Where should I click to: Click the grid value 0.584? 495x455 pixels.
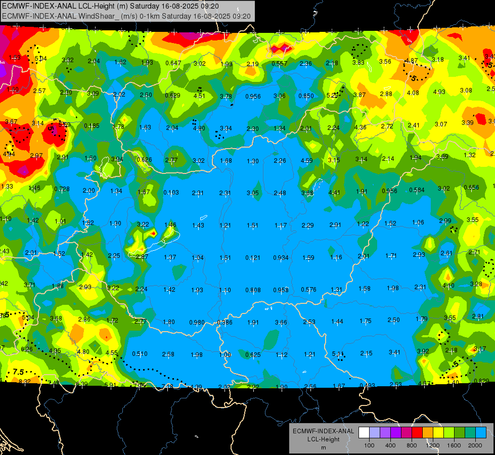coord(417,190)
